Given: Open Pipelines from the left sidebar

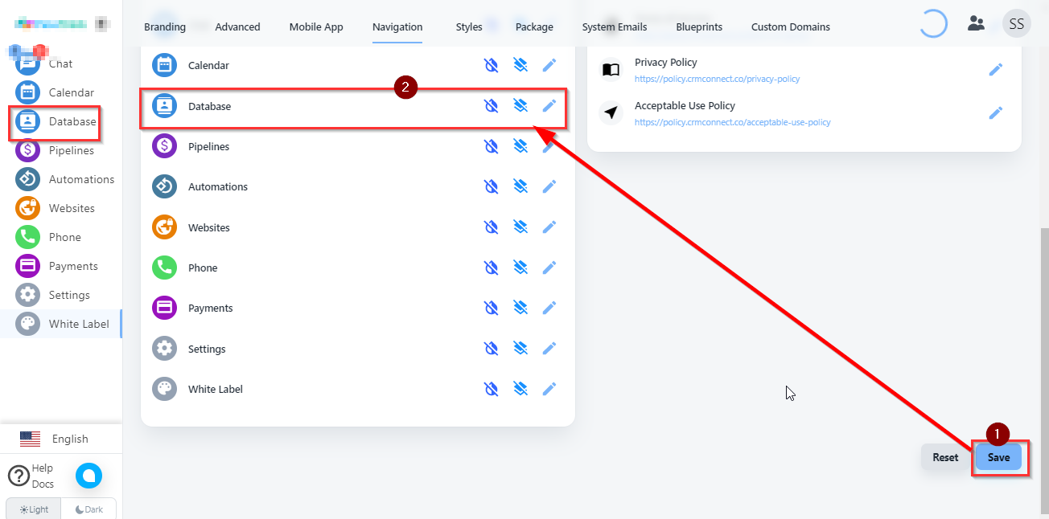Looking at the screenshot, I should pos(71,150).
